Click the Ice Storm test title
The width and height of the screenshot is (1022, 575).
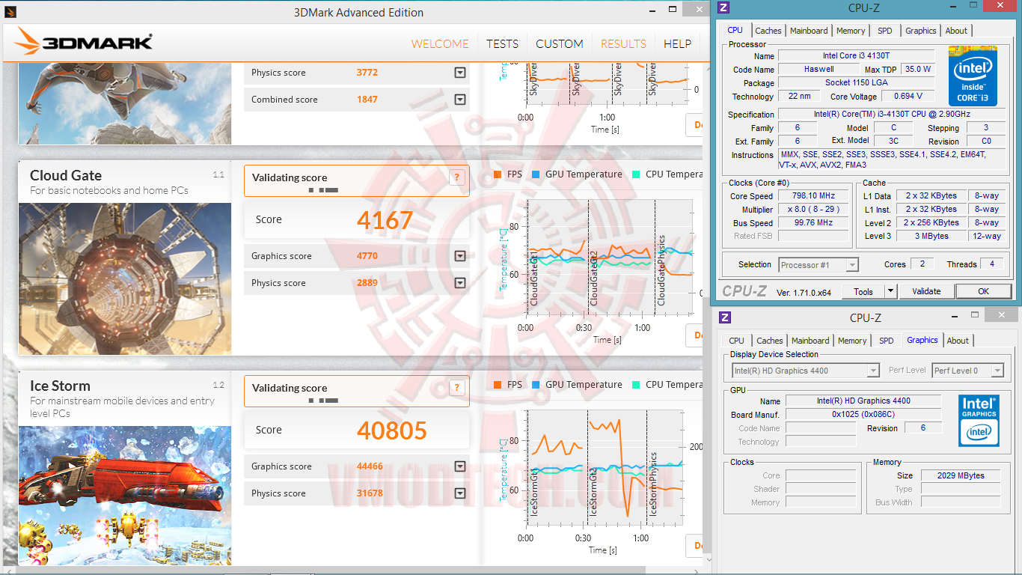coord(60,386)
